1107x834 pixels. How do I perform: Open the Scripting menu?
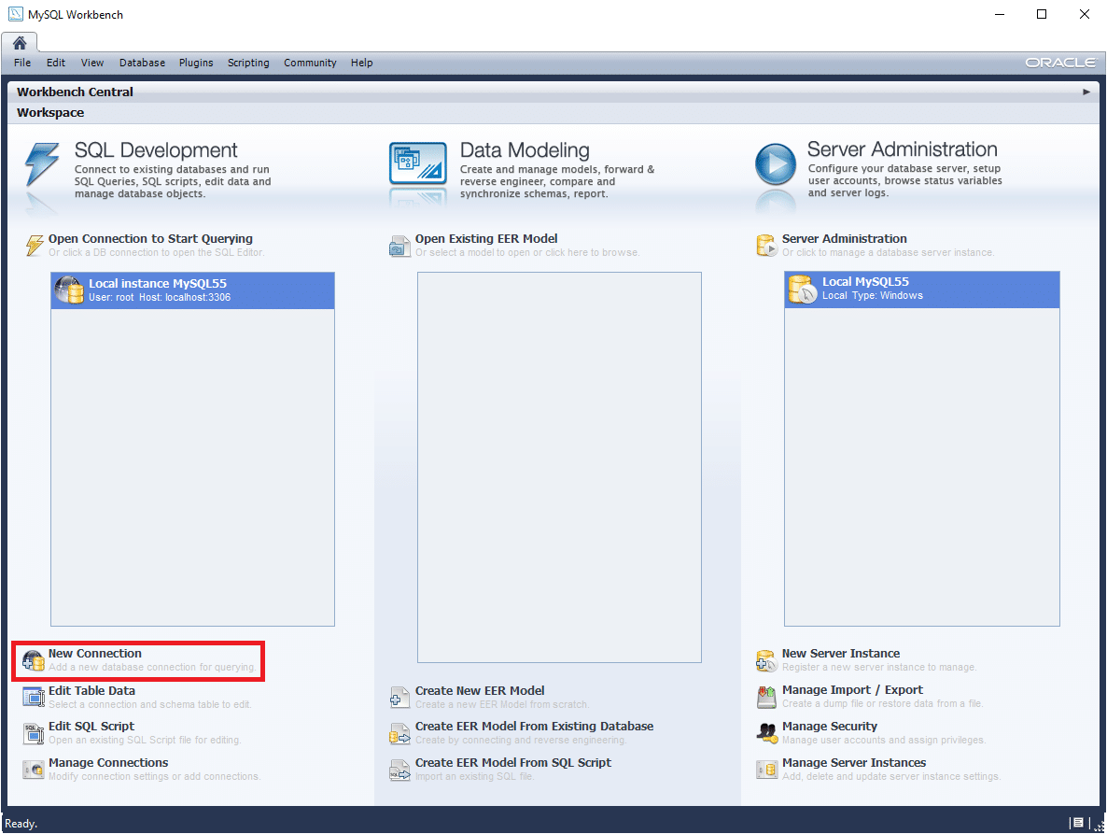(x=248, y=63)
